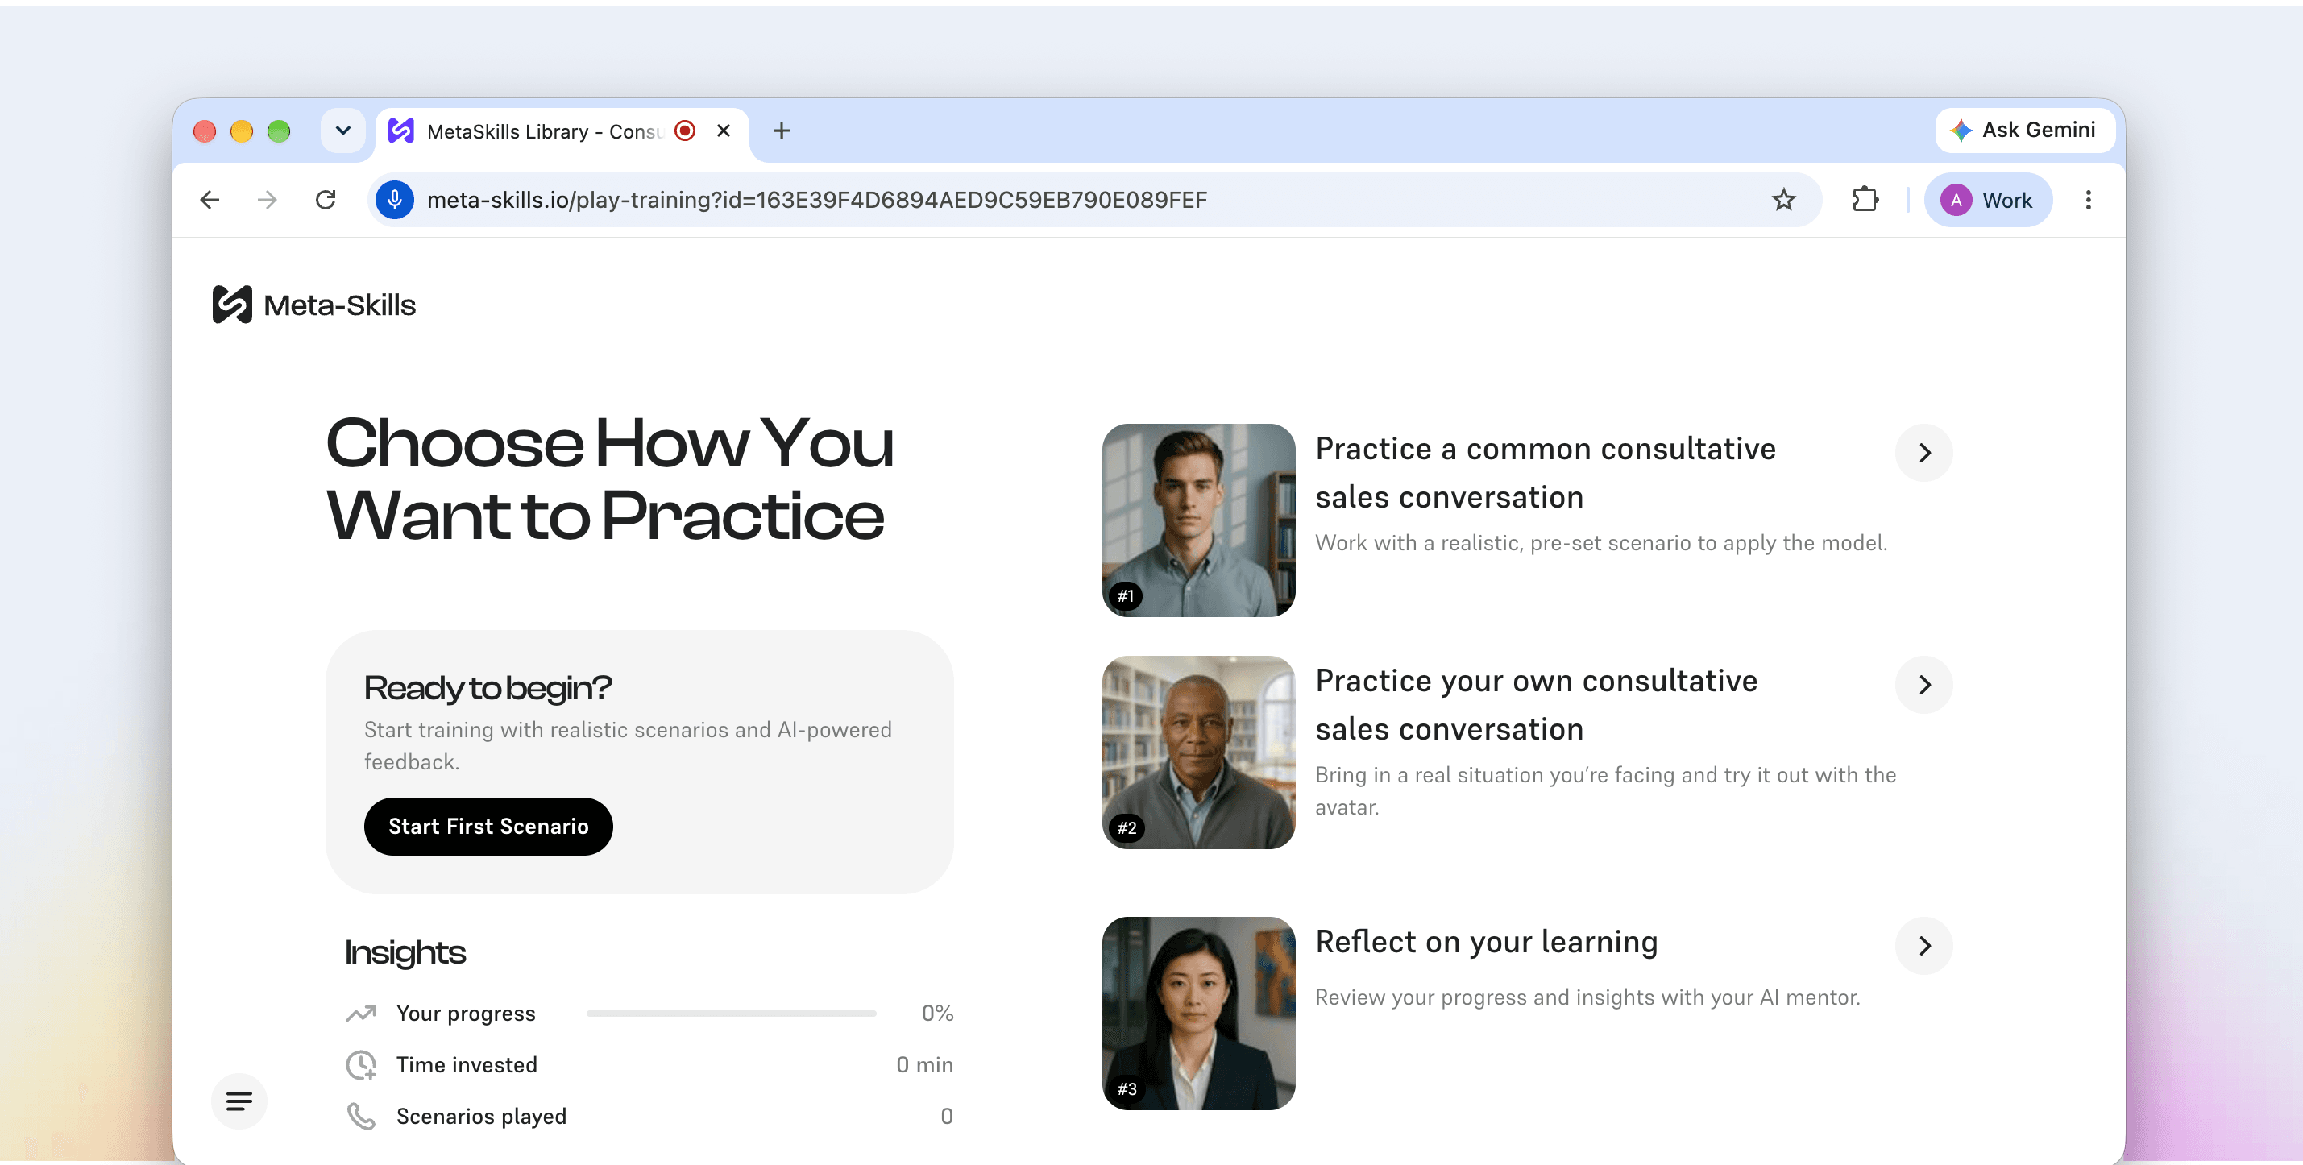2303x1165 pixels.
Task: Click the tab recording indicator icon
Action: 685,131
